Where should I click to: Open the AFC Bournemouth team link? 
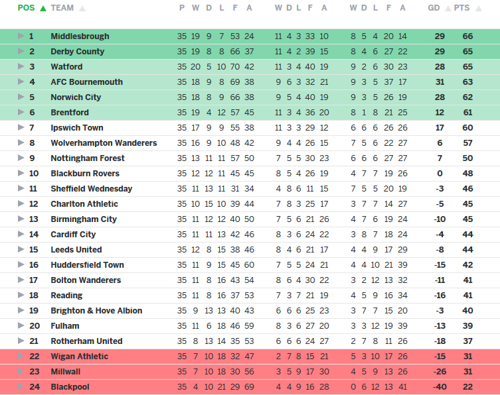click(x=86, y=82)
